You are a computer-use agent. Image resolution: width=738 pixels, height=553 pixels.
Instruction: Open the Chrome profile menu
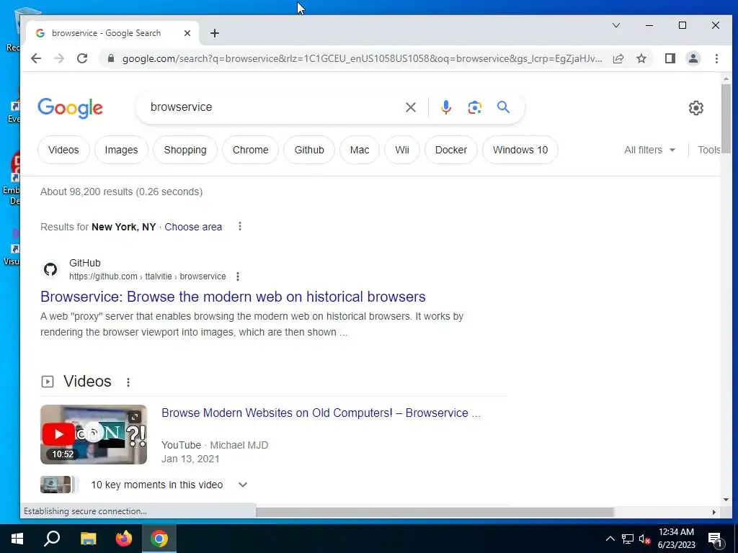click(x=693, y=58)
